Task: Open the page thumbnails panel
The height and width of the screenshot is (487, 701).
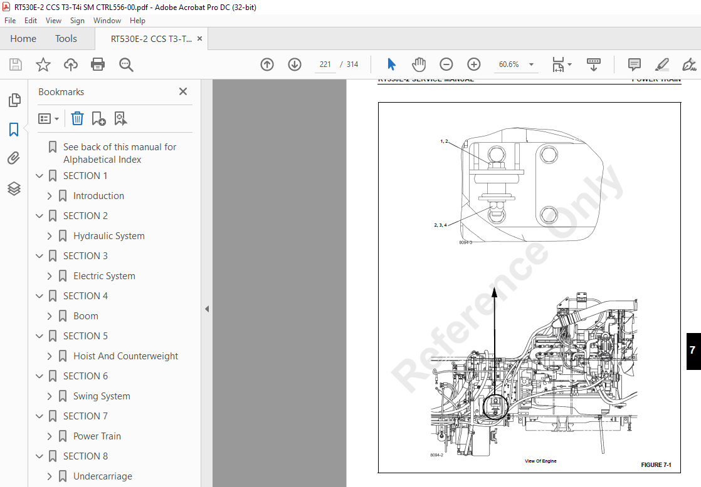Action: pyautogui.click(x=14, y=100)
